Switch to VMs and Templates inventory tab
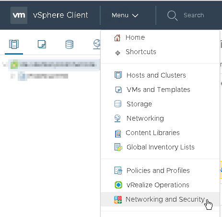Image resolution: width=222 pixels, height=217 pixels. [42, 44]
